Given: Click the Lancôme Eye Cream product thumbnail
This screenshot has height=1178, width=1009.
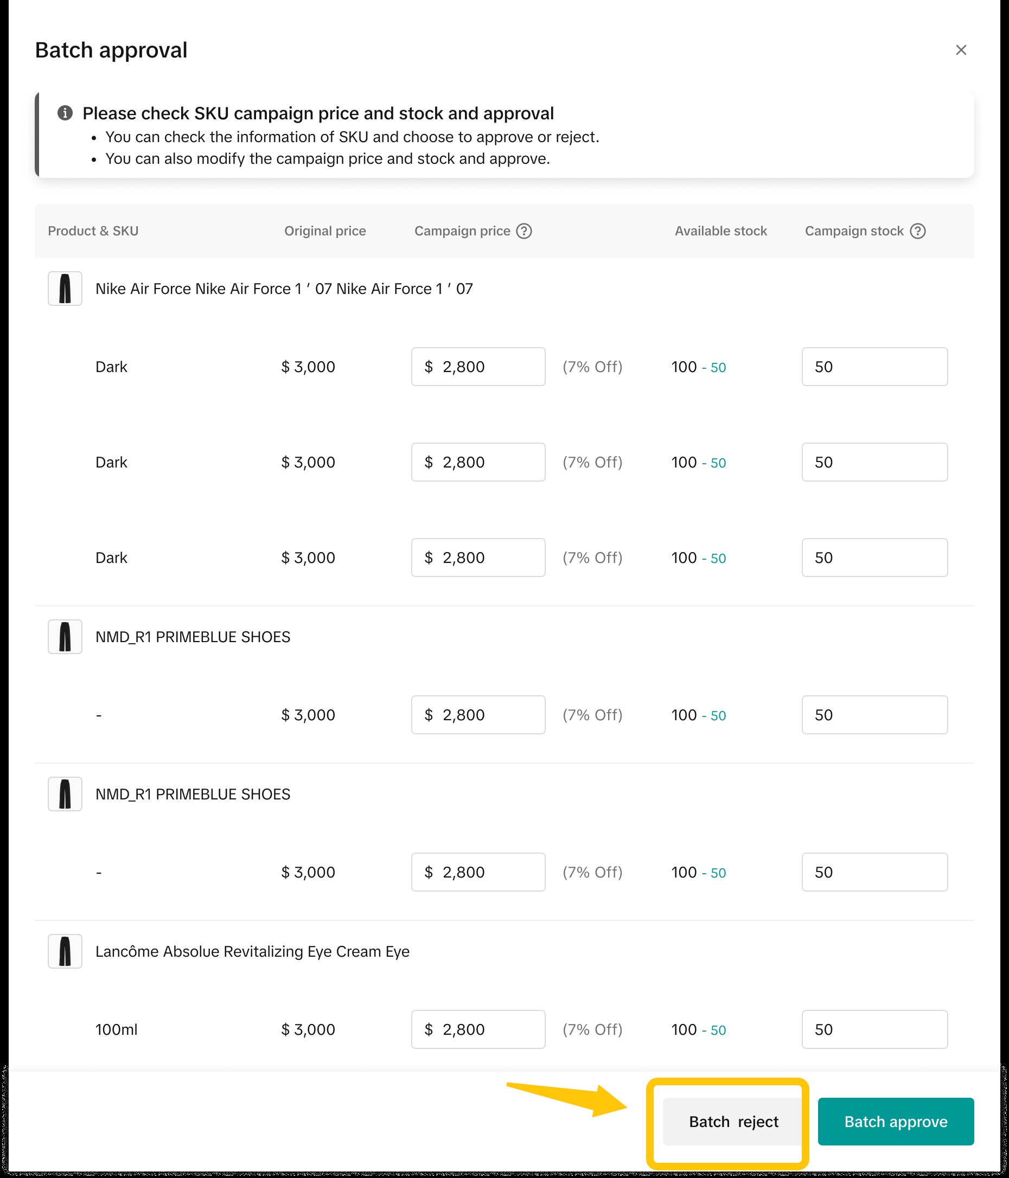Looking at the screenshot, I should [65, 951].
